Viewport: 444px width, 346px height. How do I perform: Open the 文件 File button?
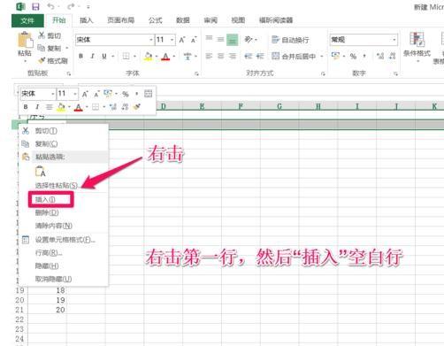click(27, 20)
